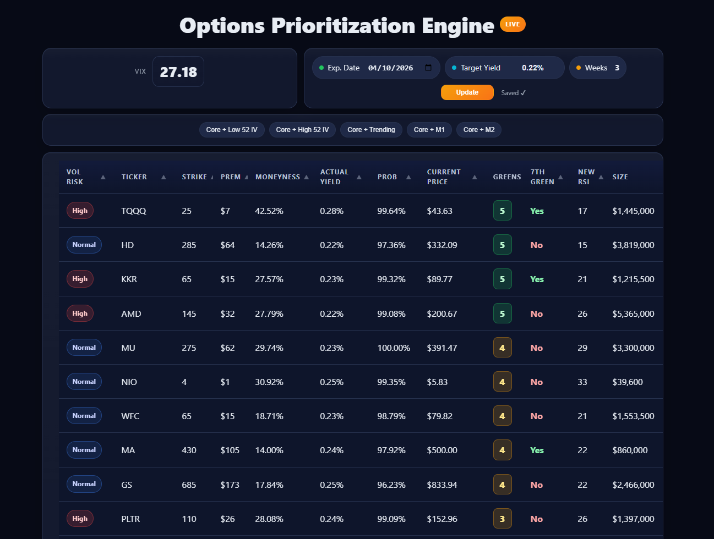Edit the Target Yield value 0.22%
The image size is (714, 539).
click(x=532, y=68)
